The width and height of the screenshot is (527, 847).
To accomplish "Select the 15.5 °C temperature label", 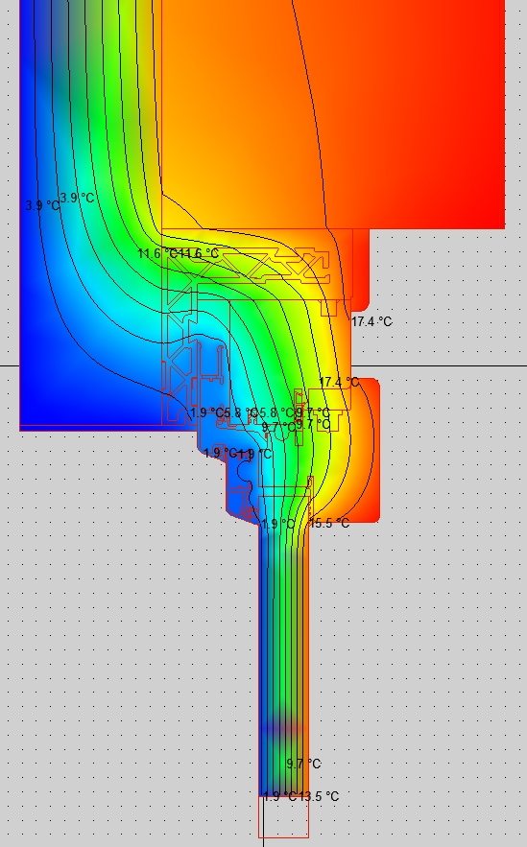I will pos(329,523).
